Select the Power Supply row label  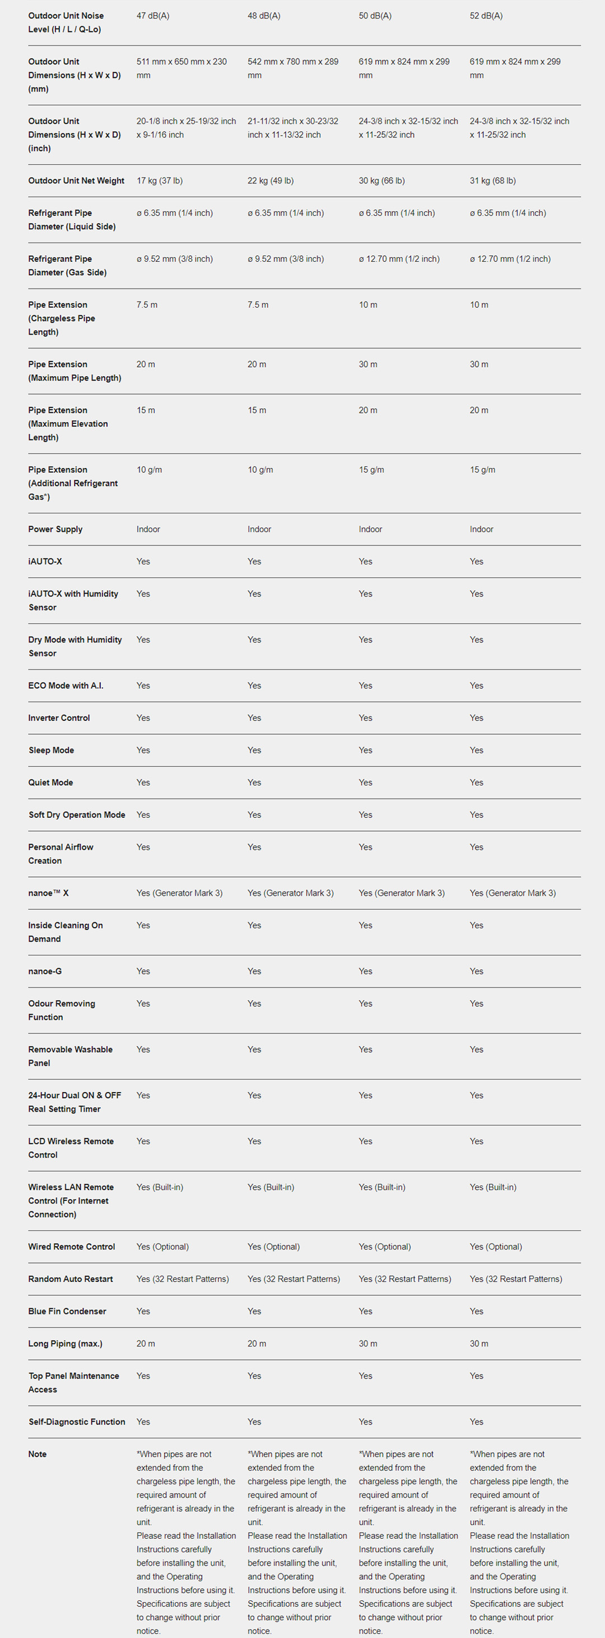coord(55,529)
